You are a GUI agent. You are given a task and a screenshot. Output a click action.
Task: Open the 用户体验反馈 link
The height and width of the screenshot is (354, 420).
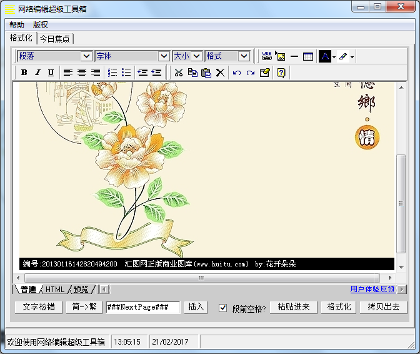pyautogui.click(x=372, y=289)
